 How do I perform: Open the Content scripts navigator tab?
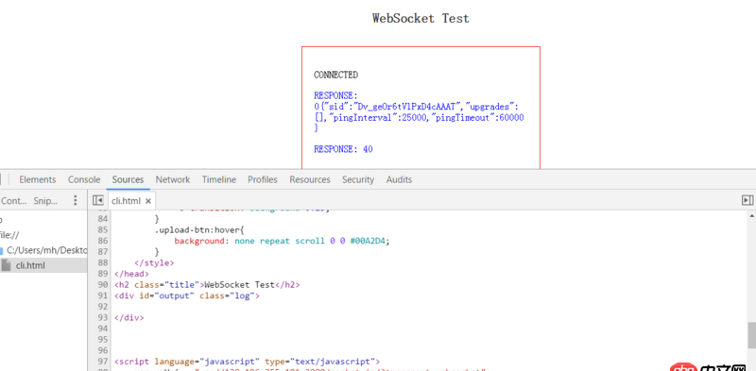[13, 201]
